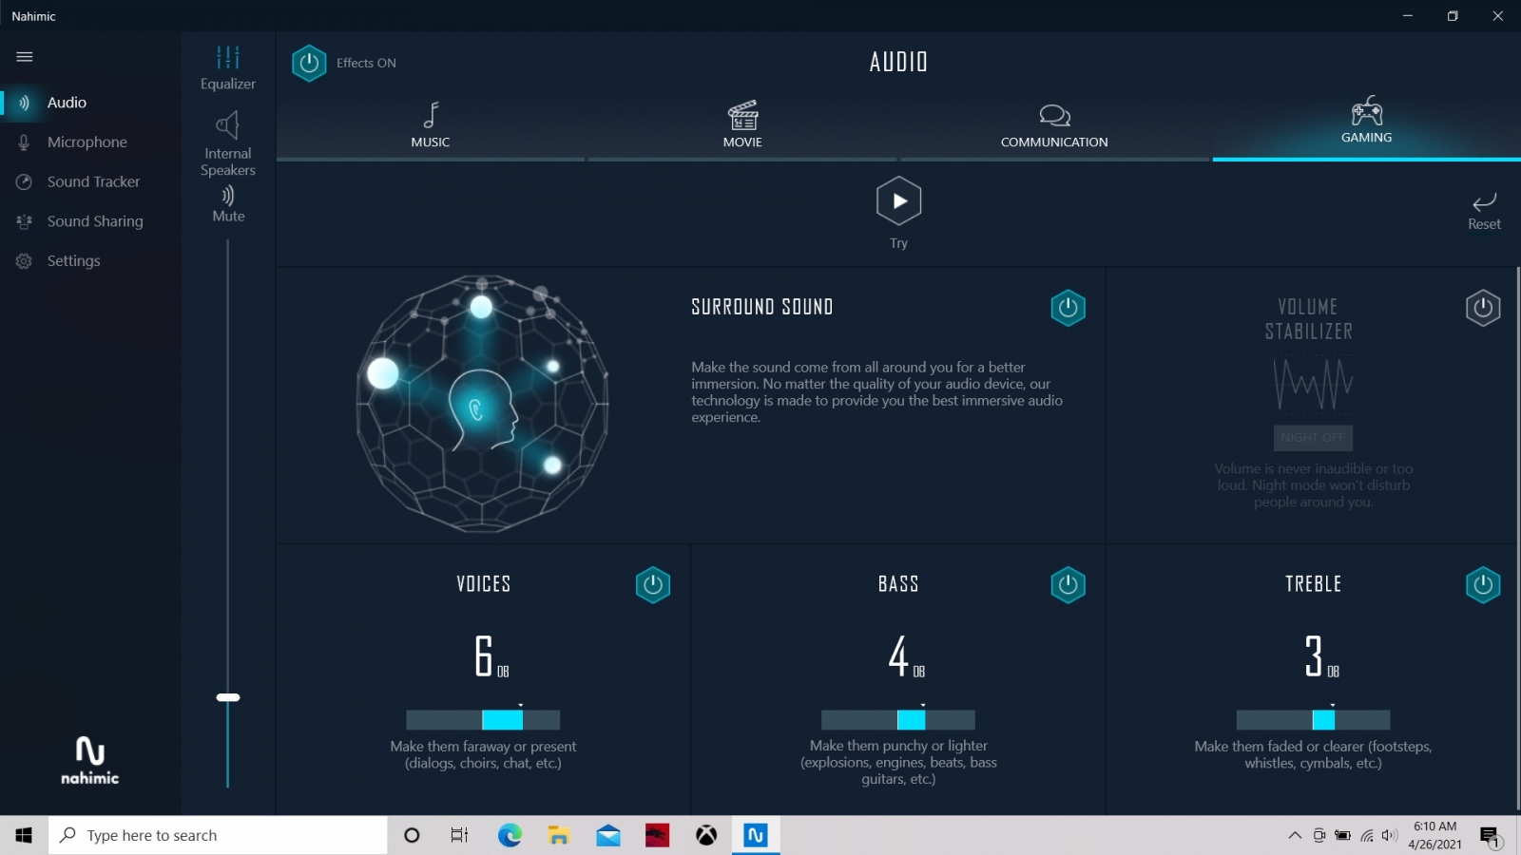Viewport: 1521px width, 855px height.
Task: Play the Try audio demo
Action: 898,201
